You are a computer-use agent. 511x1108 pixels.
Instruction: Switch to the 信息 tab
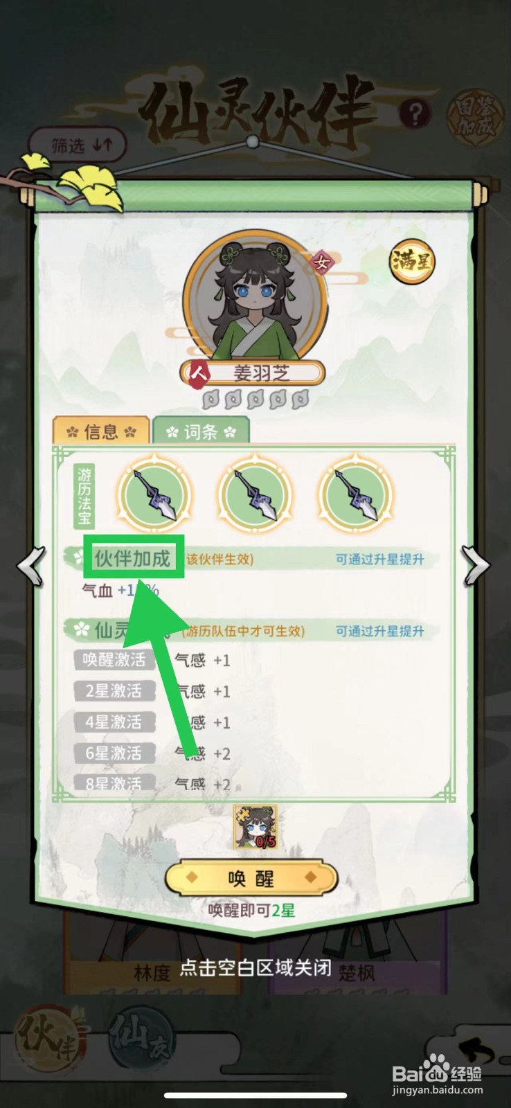coord(101,431)
